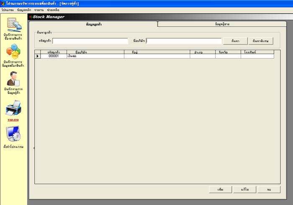293x205 pixels.
Task: Switch to the ข้อมูลผู้ขาย tab
Action: [222, 24]
